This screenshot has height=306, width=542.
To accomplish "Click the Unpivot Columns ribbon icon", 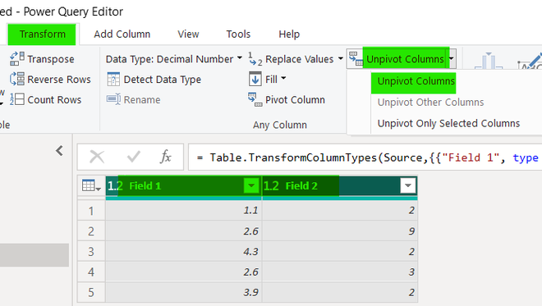I will coord(356,59).
